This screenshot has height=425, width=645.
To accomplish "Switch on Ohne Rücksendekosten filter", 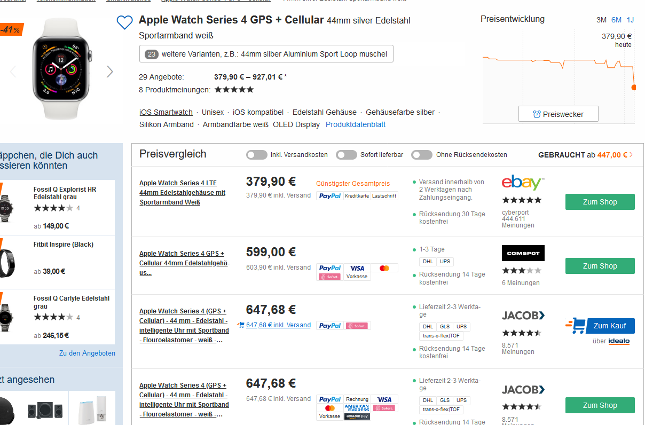I will pyautogui.click(x=421, y=155).
